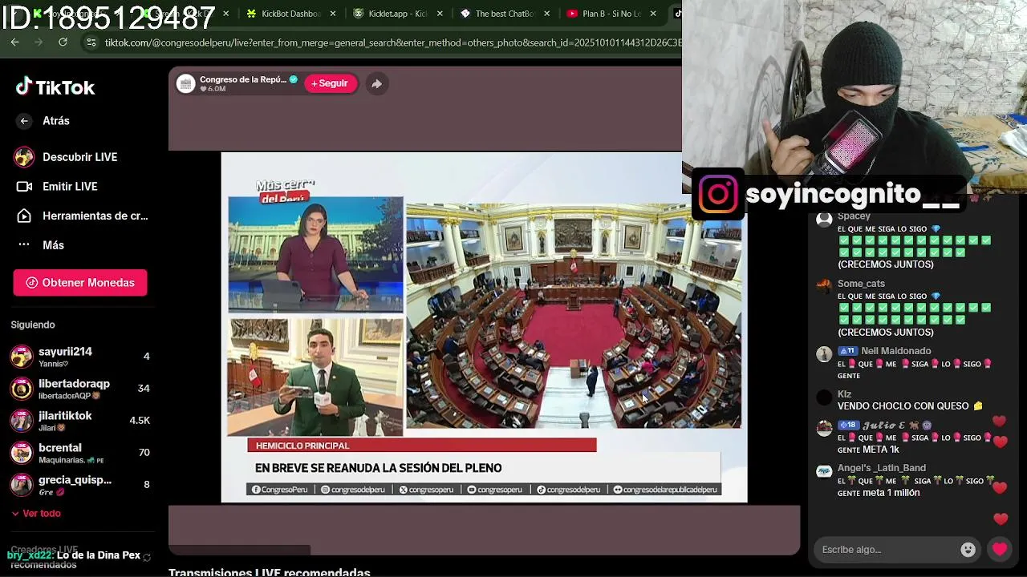Click jilaritiktok profile avatar
1027x577 pixels.
(x=22, y=421)
